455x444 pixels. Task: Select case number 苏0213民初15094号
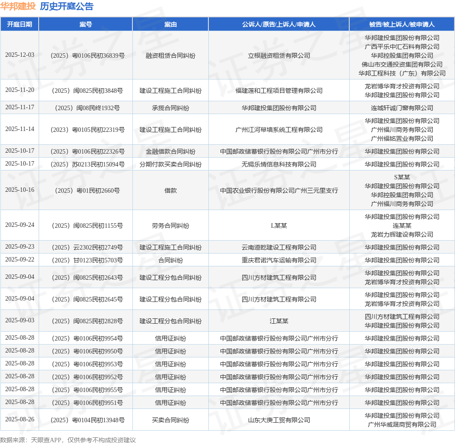click(88, 164)
